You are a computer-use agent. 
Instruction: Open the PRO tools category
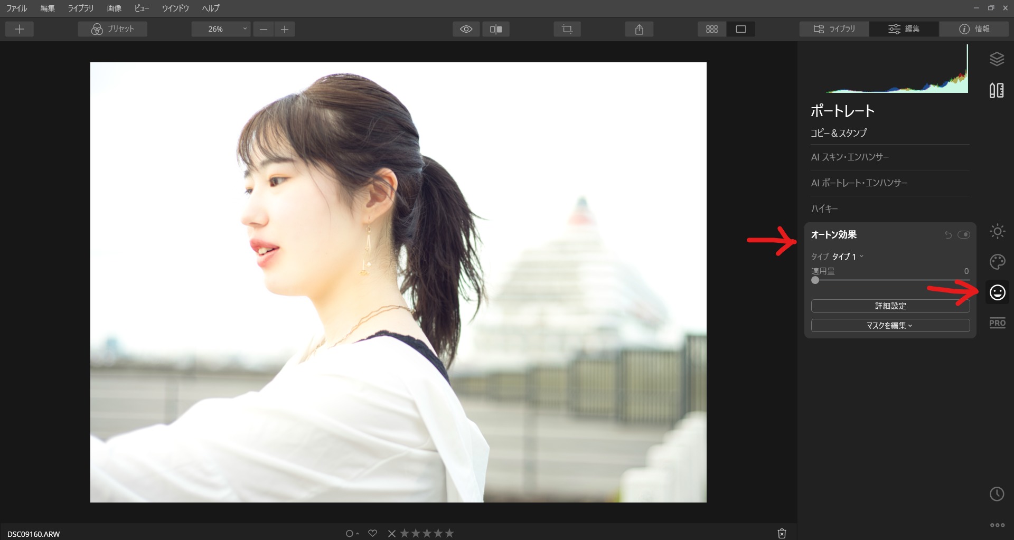point(997,323)
